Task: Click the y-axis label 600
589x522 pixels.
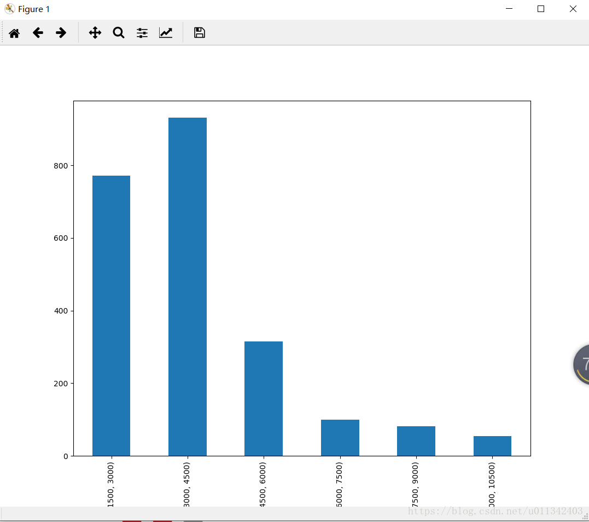Action: (x=61, y=238)
